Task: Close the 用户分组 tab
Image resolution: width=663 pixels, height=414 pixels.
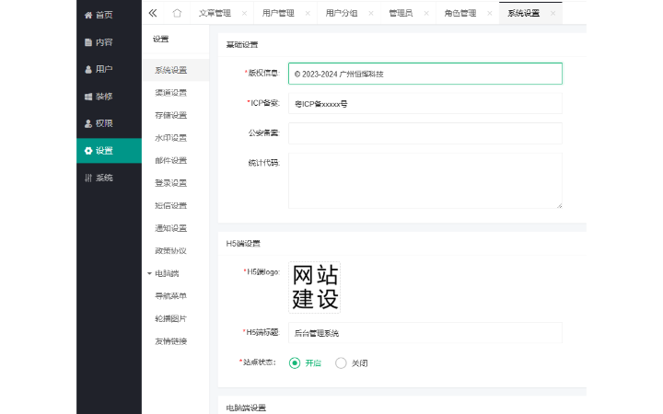Action: pos(370,13)
